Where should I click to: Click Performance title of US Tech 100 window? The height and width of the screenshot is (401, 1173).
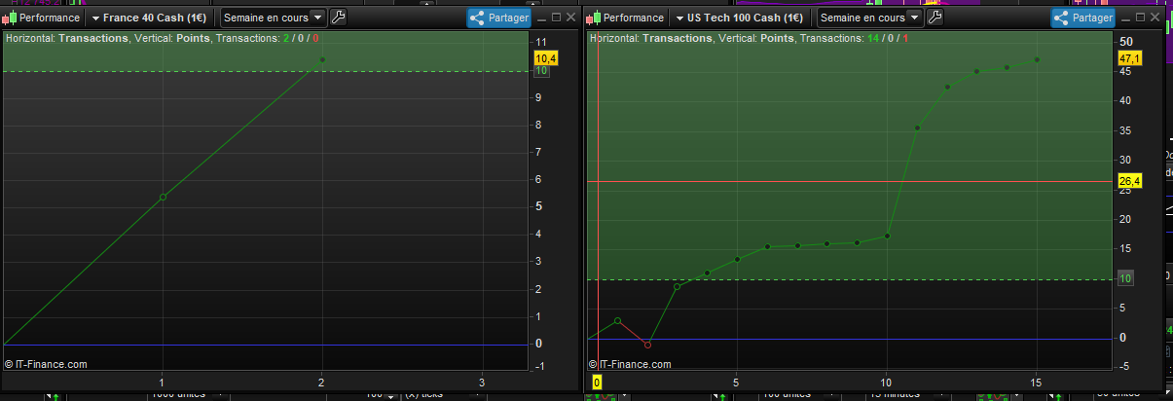tap(634, 18)
